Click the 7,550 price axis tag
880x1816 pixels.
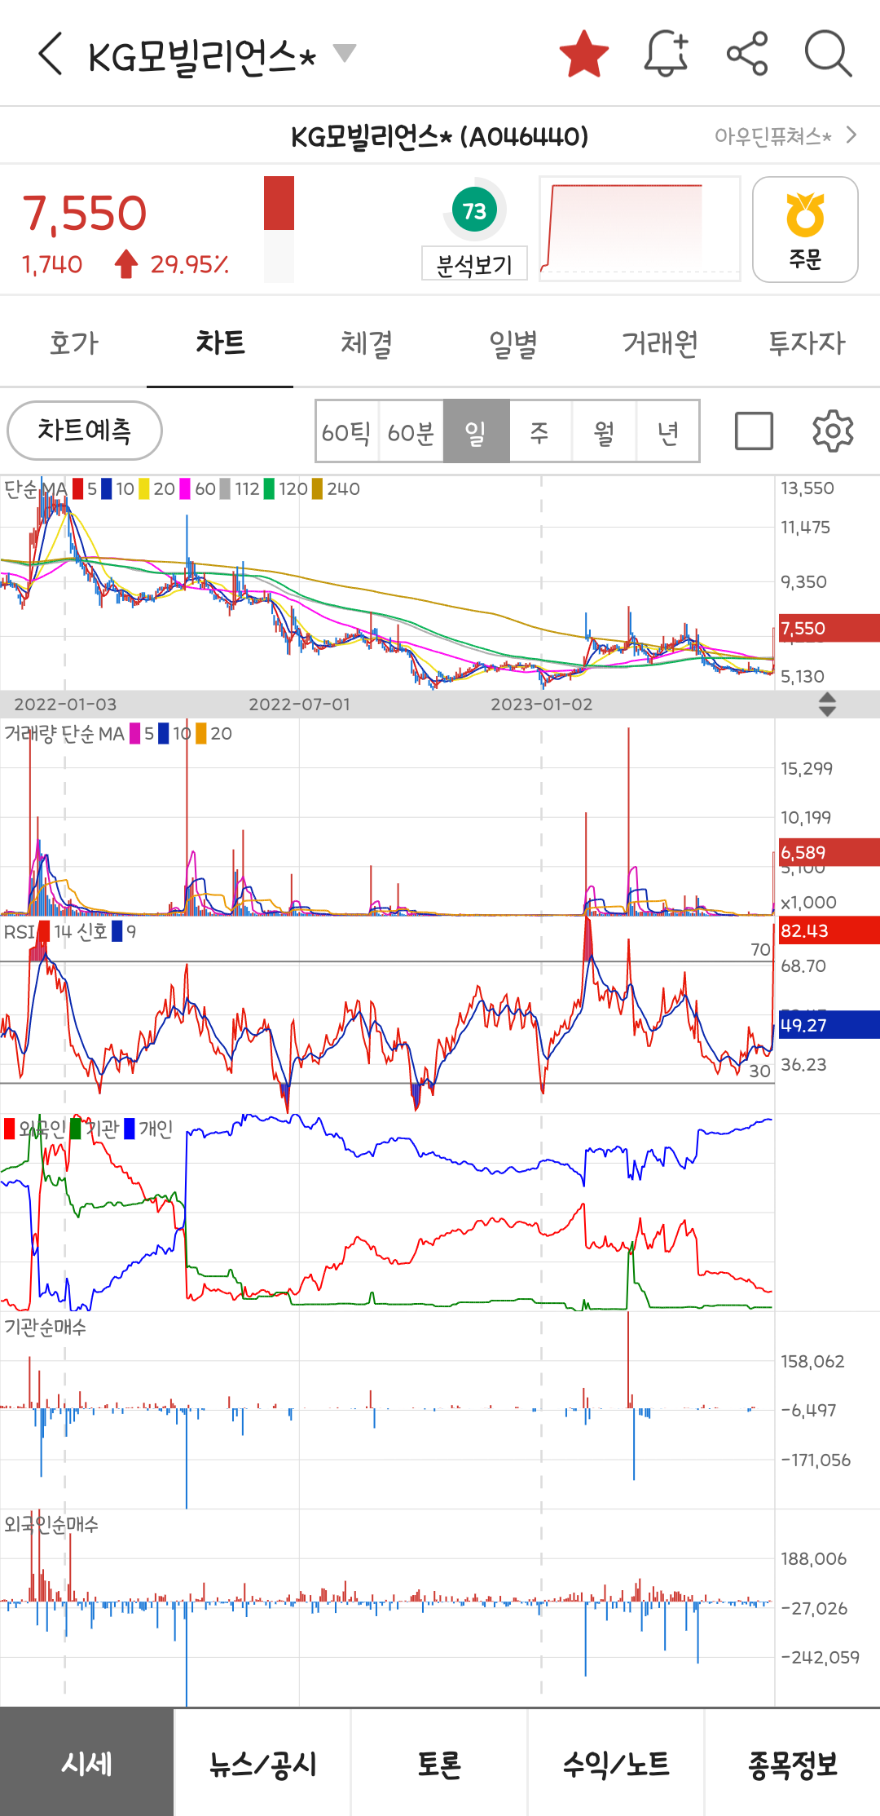[x=829, y=628]
